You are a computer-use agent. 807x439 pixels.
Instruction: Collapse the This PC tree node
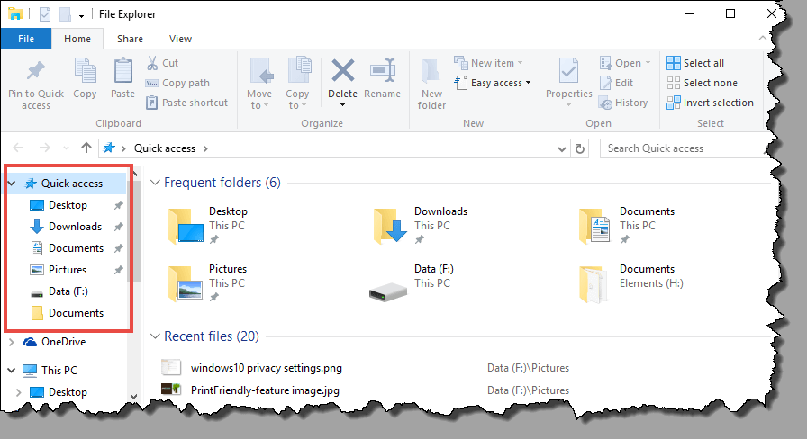[12, 370]
